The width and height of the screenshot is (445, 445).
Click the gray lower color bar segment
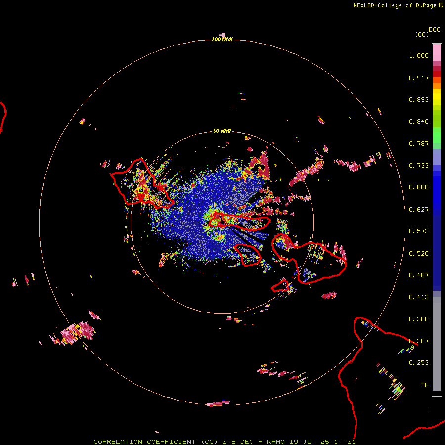tap(437, 344)
